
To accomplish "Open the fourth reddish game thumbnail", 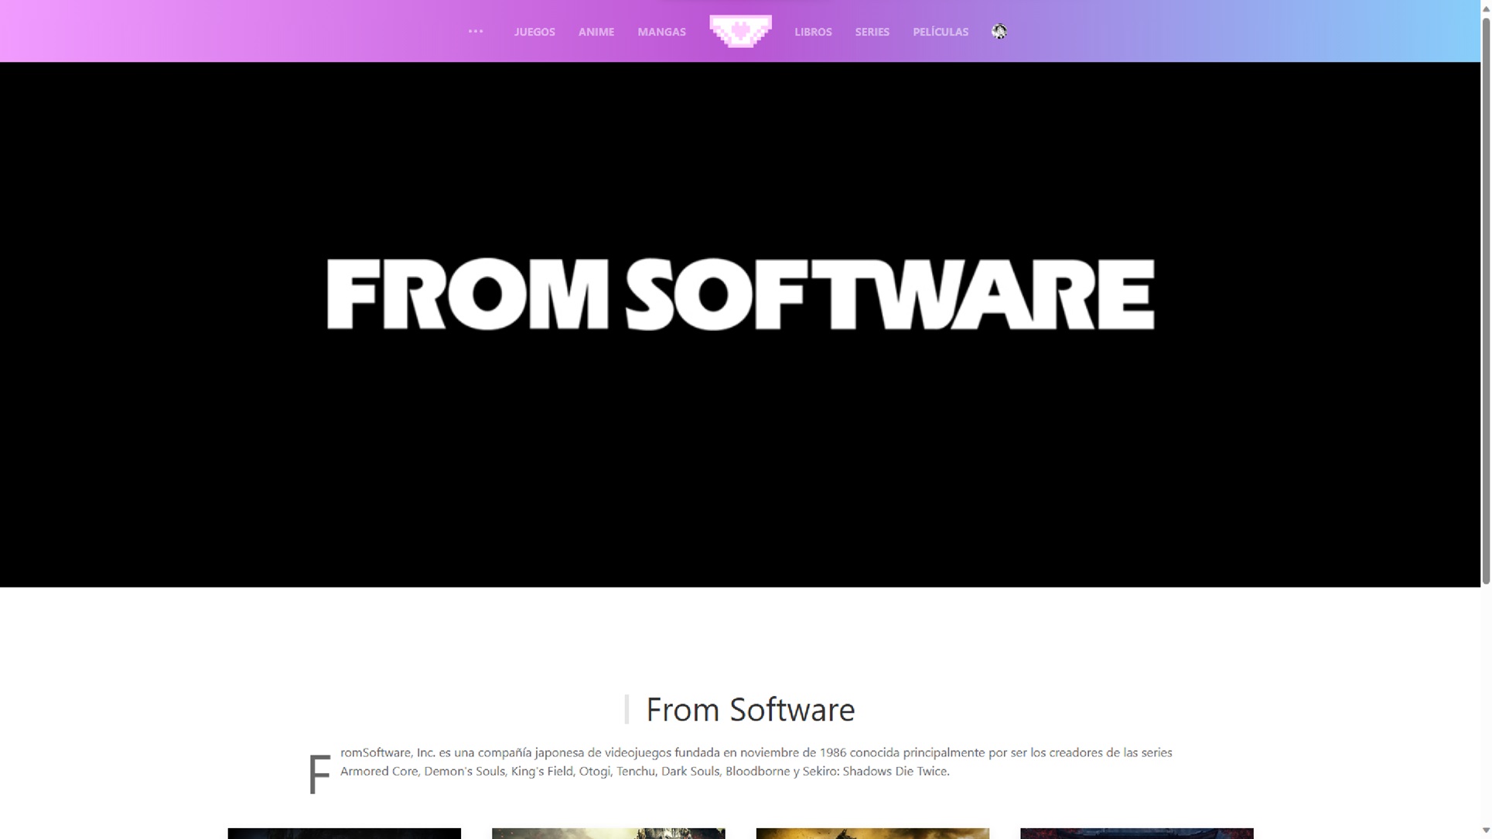I will point(1135,833).
